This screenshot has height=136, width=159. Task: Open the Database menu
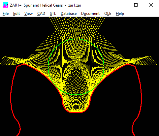69,14
